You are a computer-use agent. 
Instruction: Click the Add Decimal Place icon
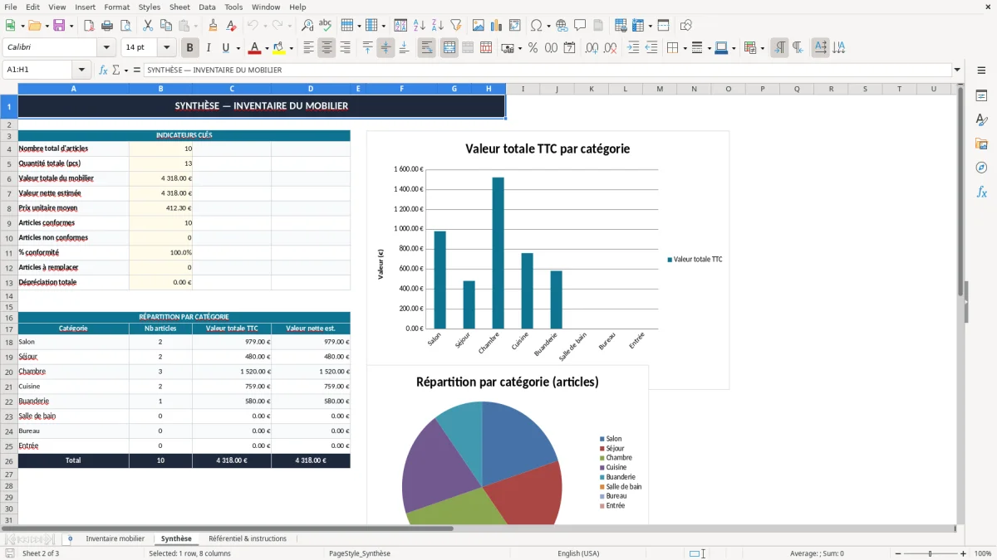tap(593, 48)
